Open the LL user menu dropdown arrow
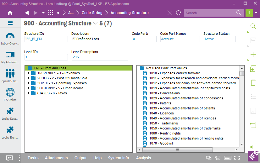Image resolution: width=260 pixels, height=163 pixels. (256, 13)
